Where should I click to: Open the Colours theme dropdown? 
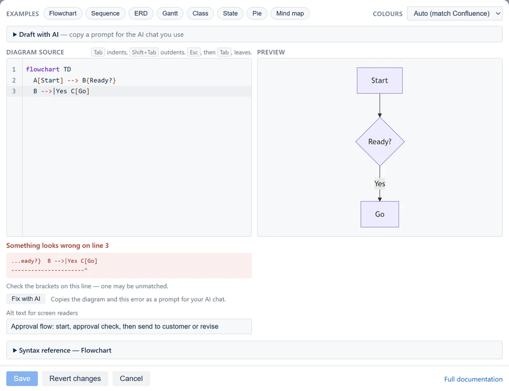click(x=454, y=14)
